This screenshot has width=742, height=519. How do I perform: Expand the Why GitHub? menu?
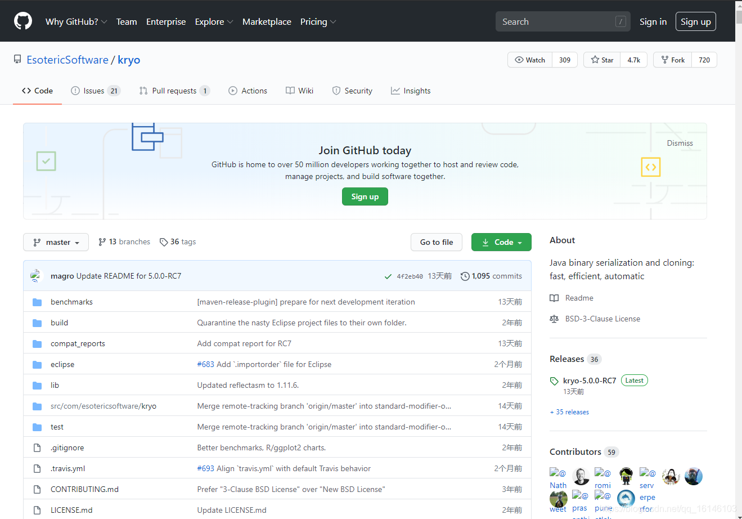[x=76, y=21]
